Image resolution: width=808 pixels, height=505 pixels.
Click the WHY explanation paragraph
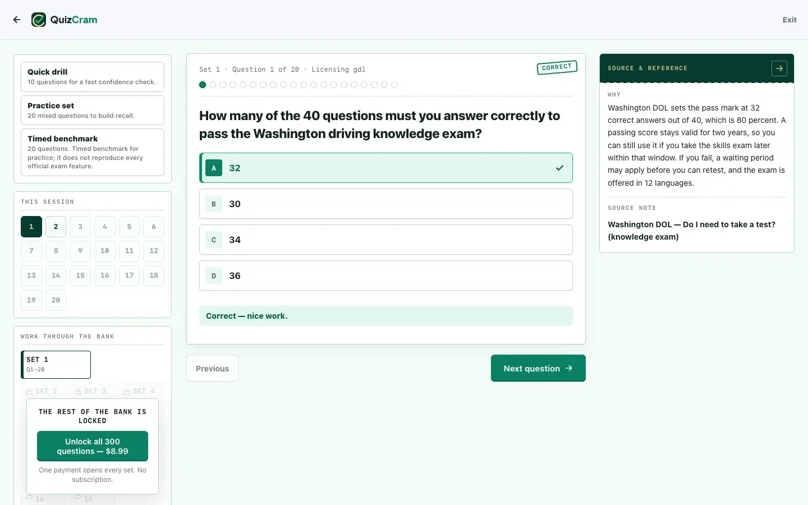pyautogui.click(x=697, y=145)
